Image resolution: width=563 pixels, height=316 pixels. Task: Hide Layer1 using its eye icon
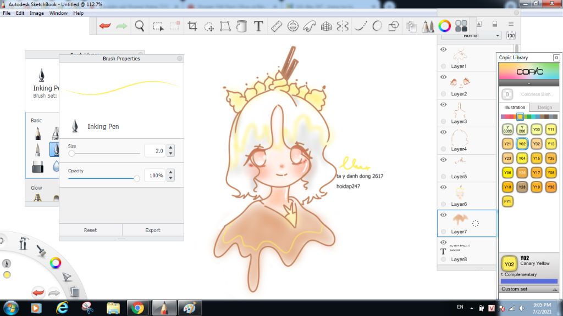[444, 49]
